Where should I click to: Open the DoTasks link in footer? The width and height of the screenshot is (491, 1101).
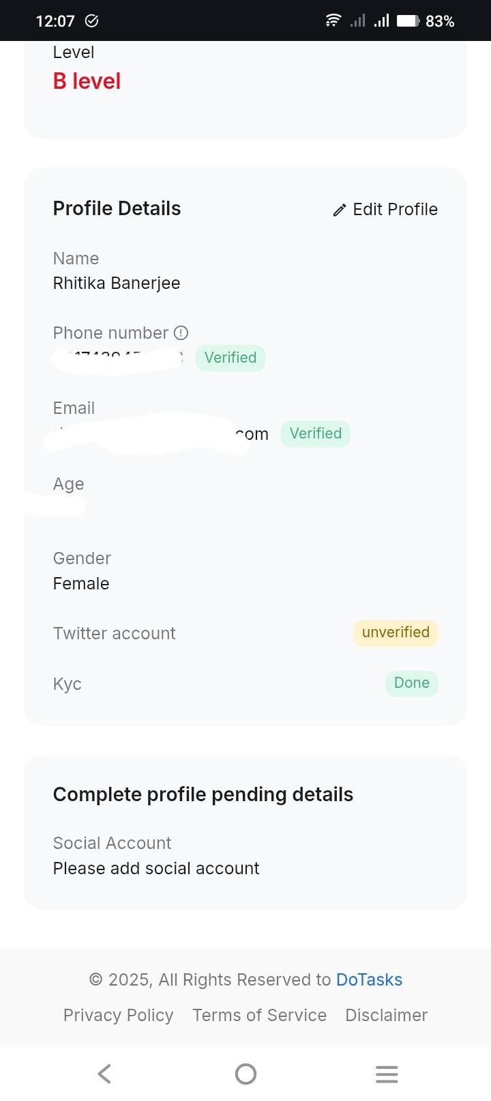(369, 979)
